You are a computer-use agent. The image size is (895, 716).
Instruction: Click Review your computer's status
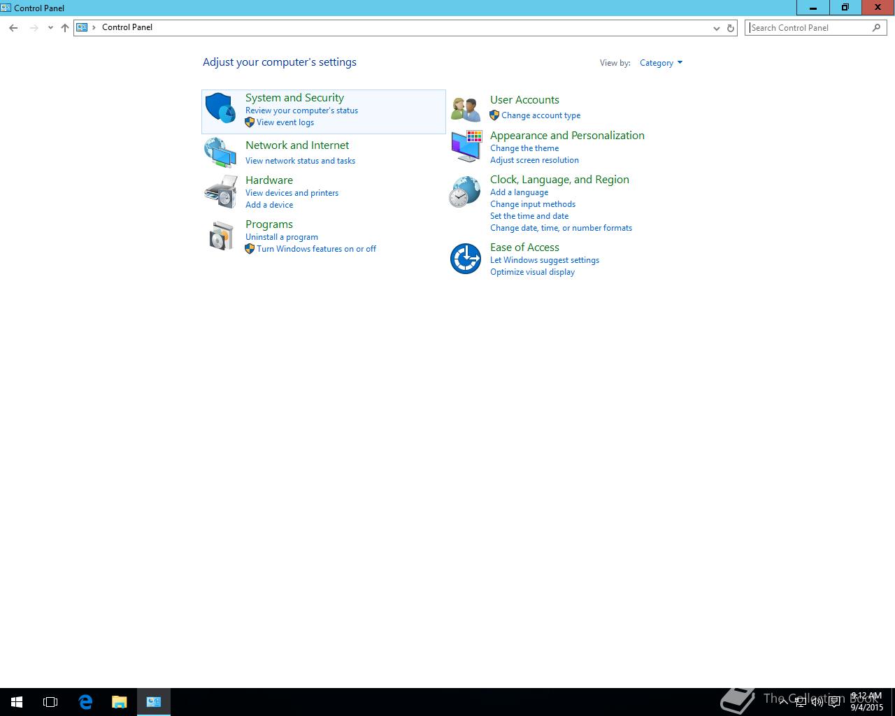[301, 110]
